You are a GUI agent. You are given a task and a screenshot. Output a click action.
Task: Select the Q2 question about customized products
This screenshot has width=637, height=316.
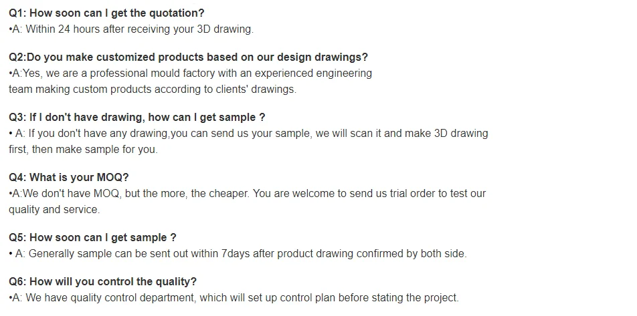click(188, 57)
